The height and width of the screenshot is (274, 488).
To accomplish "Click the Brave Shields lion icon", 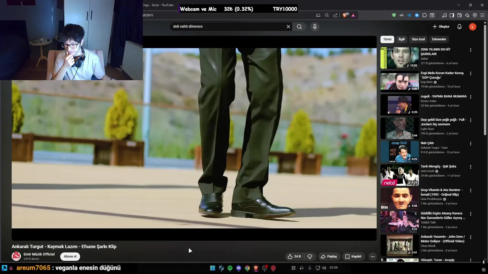I will 345,15.
